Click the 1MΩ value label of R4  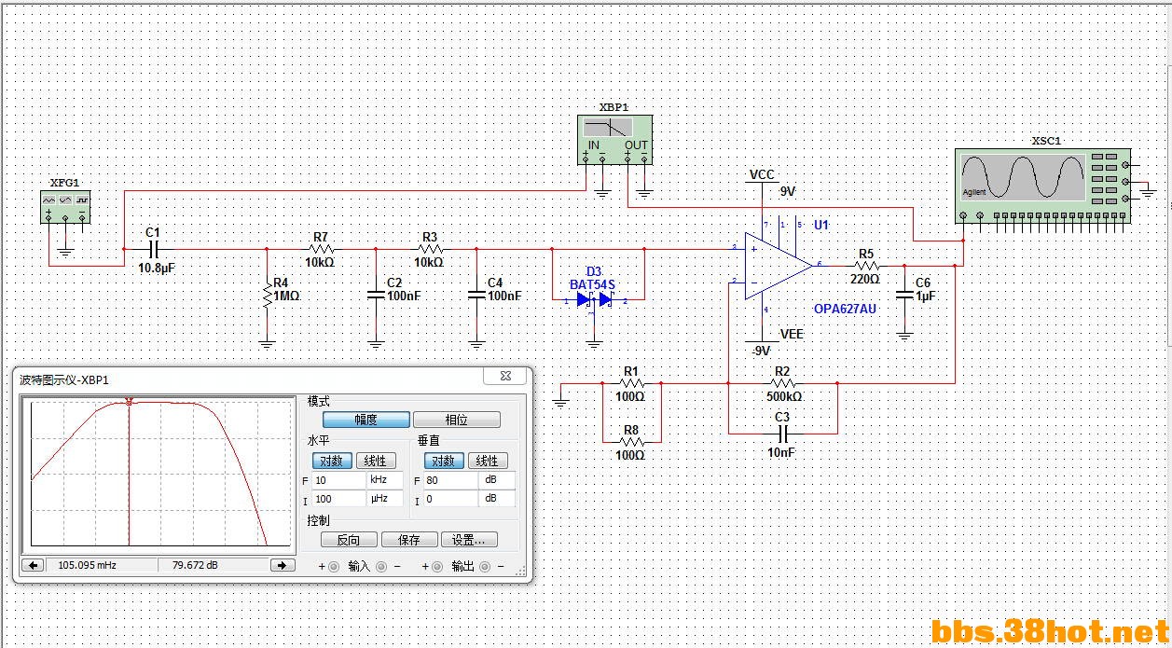[x=286, y=296]
